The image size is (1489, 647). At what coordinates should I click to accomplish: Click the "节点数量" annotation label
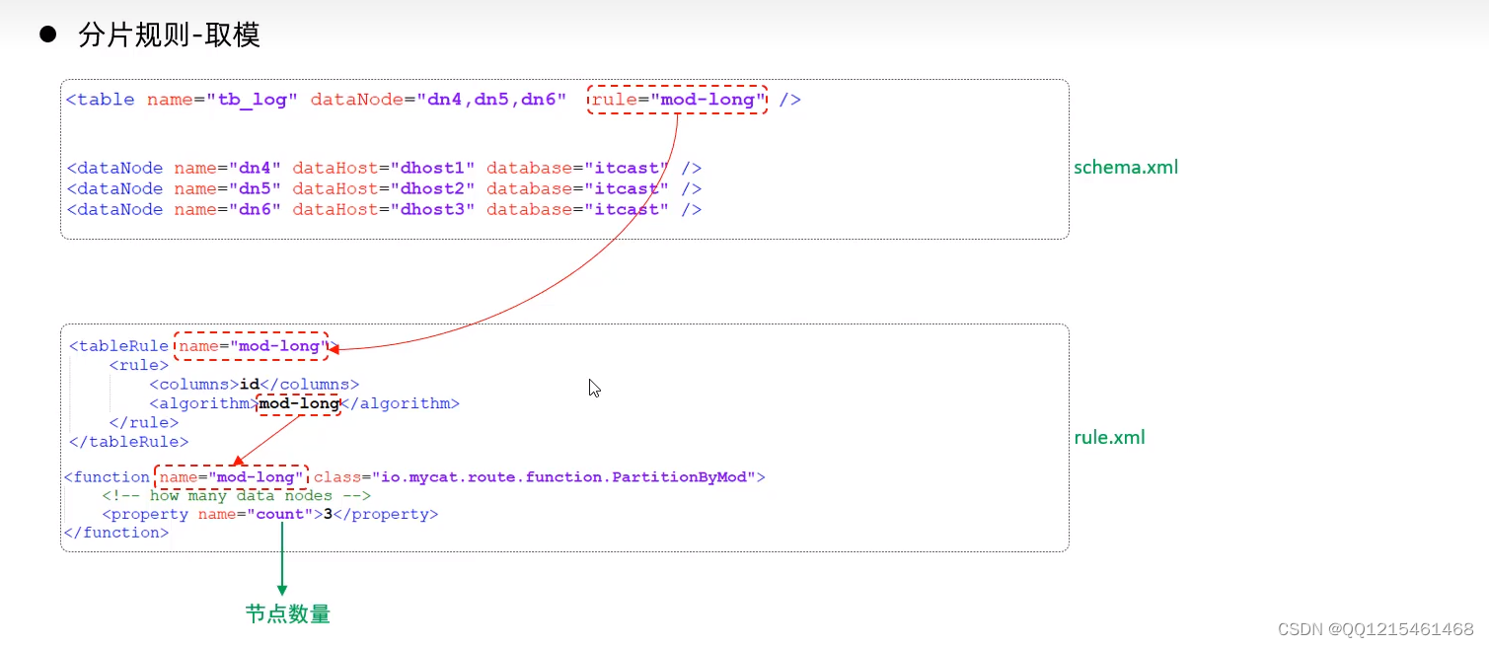point(288,613)
